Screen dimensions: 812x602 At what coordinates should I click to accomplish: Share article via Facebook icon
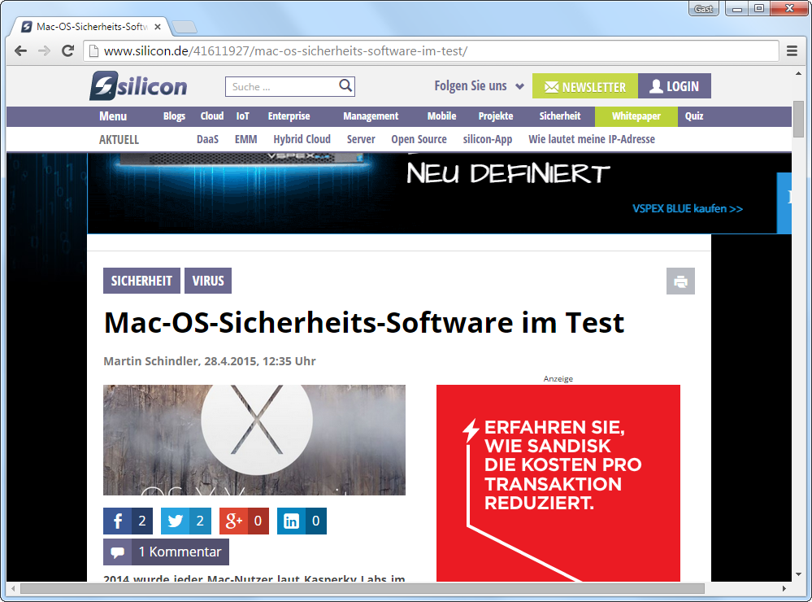(118, 521)
